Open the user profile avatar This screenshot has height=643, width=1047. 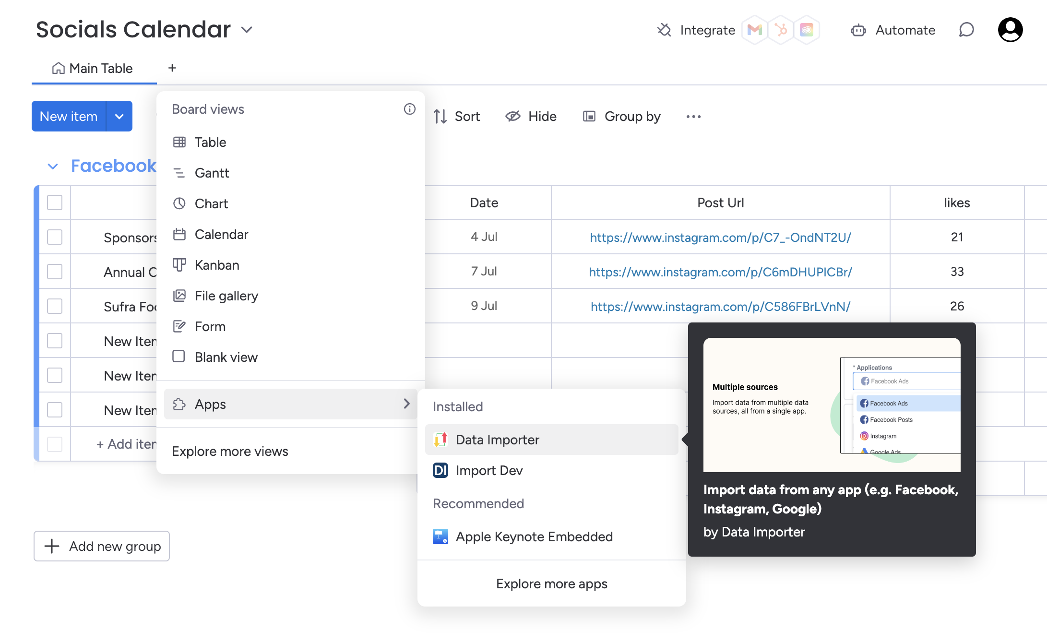pos(1011,30)
